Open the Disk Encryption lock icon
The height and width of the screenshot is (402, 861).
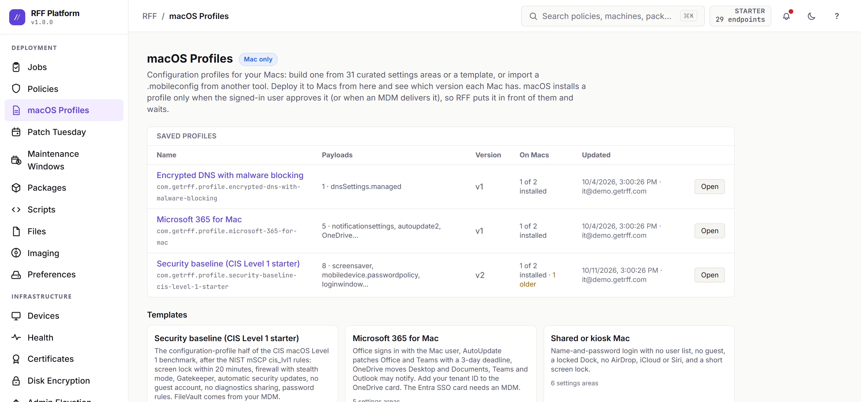pos(16,380)
